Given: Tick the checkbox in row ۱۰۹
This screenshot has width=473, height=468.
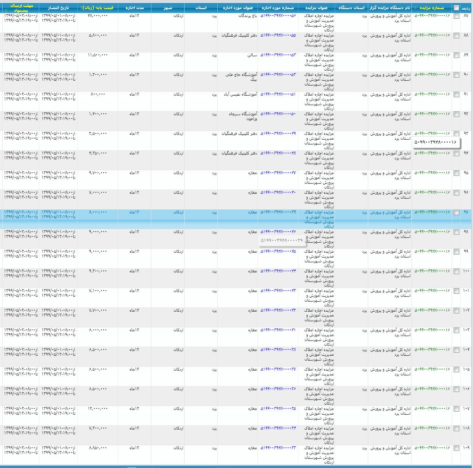Looking at the screenshot, I should coord(456,448).
